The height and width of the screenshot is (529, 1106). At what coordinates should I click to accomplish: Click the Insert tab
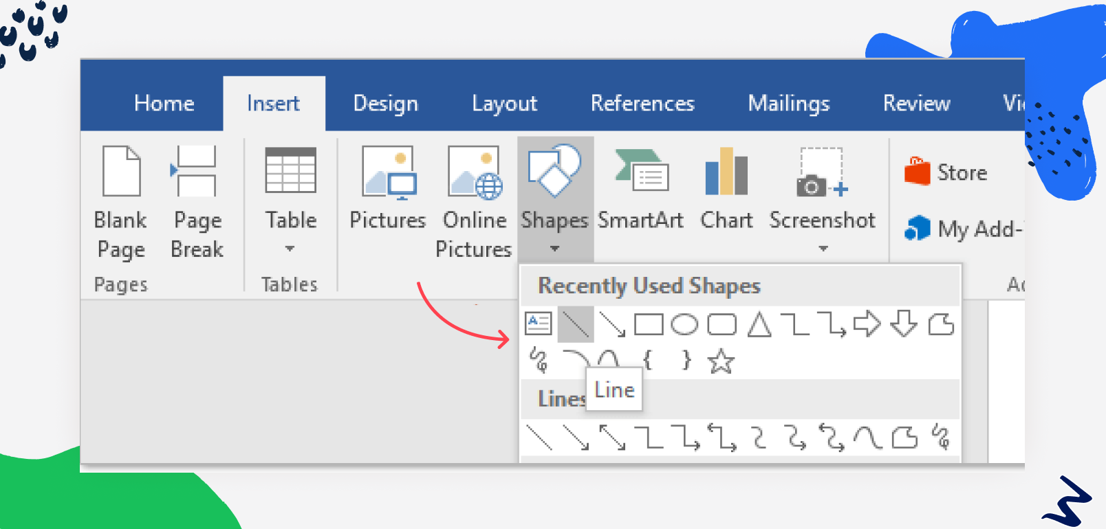point(273,103)
